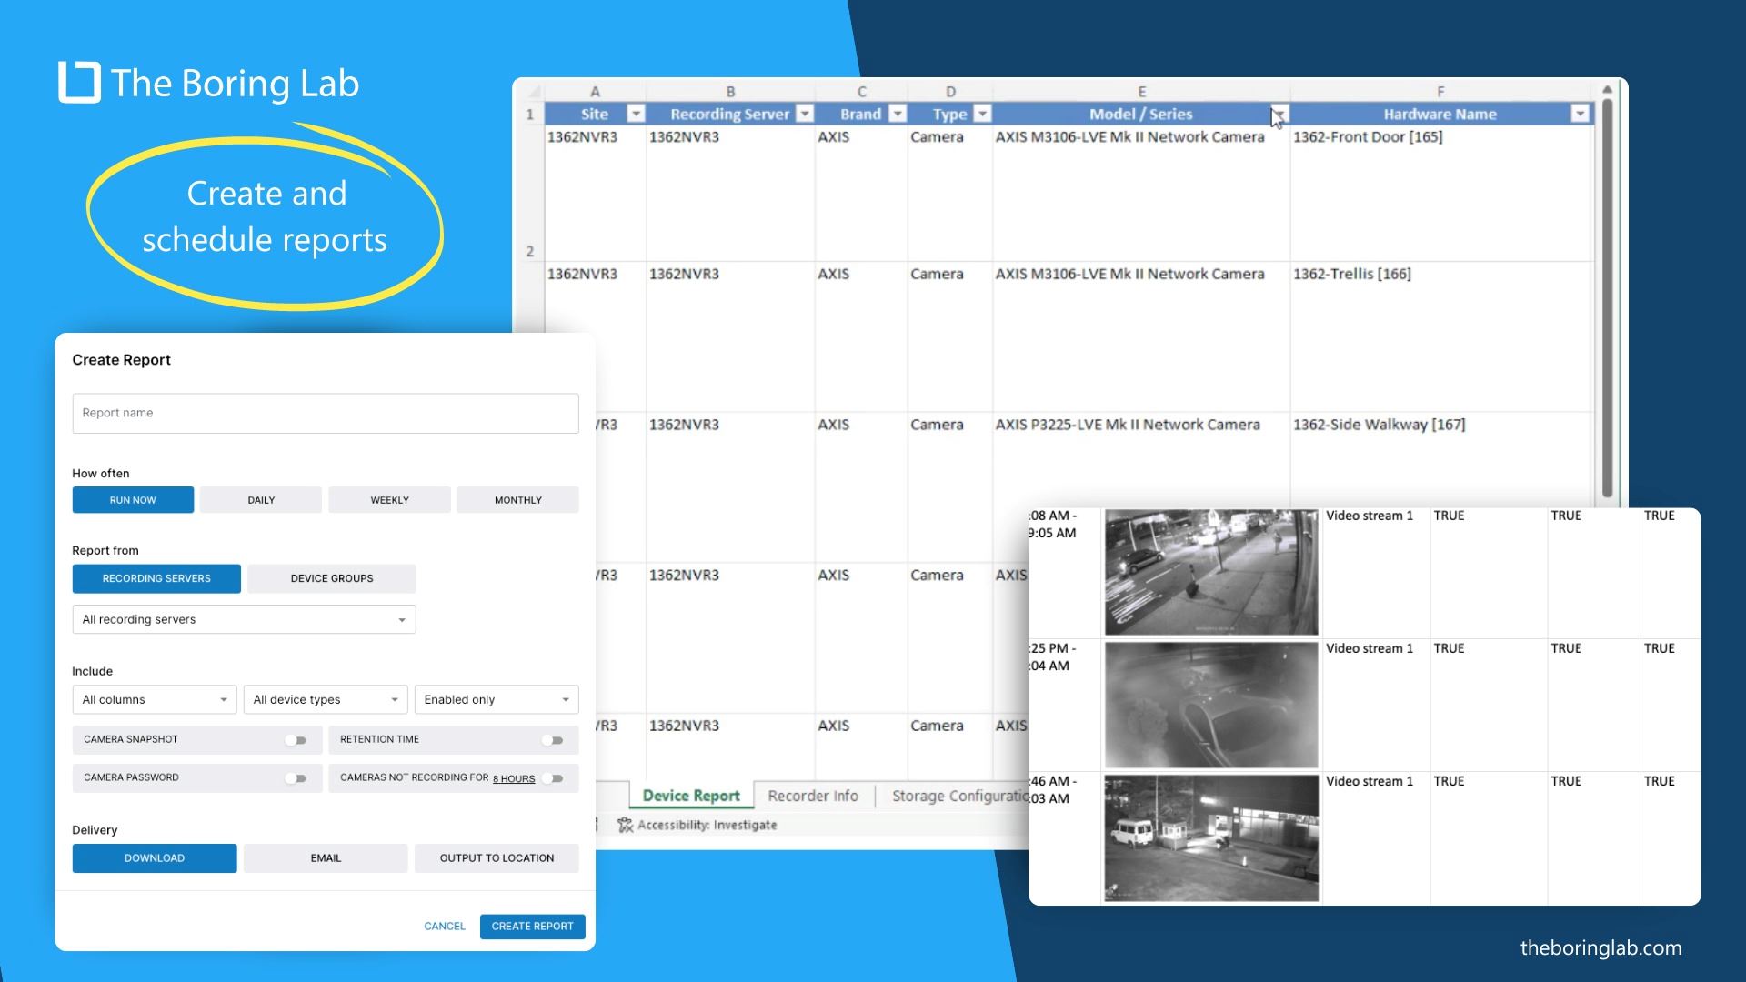Open the Type column filter dropdown
1746x982 pixels.
pos(982,114)
